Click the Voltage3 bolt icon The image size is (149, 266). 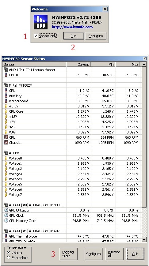[x=6, y=174]
